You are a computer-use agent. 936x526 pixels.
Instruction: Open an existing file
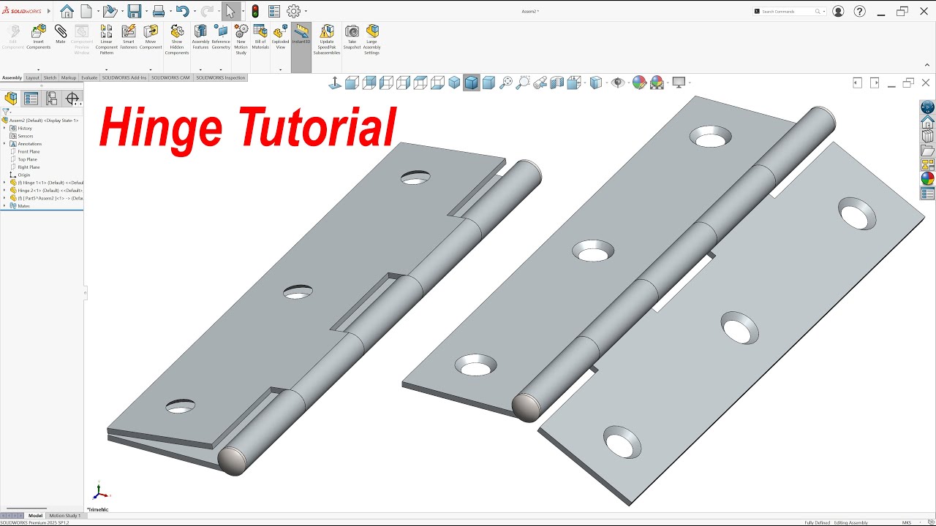coord(110,11)
